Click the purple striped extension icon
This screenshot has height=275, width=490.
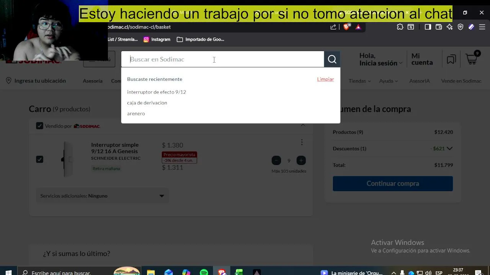(x=471, y=27)
